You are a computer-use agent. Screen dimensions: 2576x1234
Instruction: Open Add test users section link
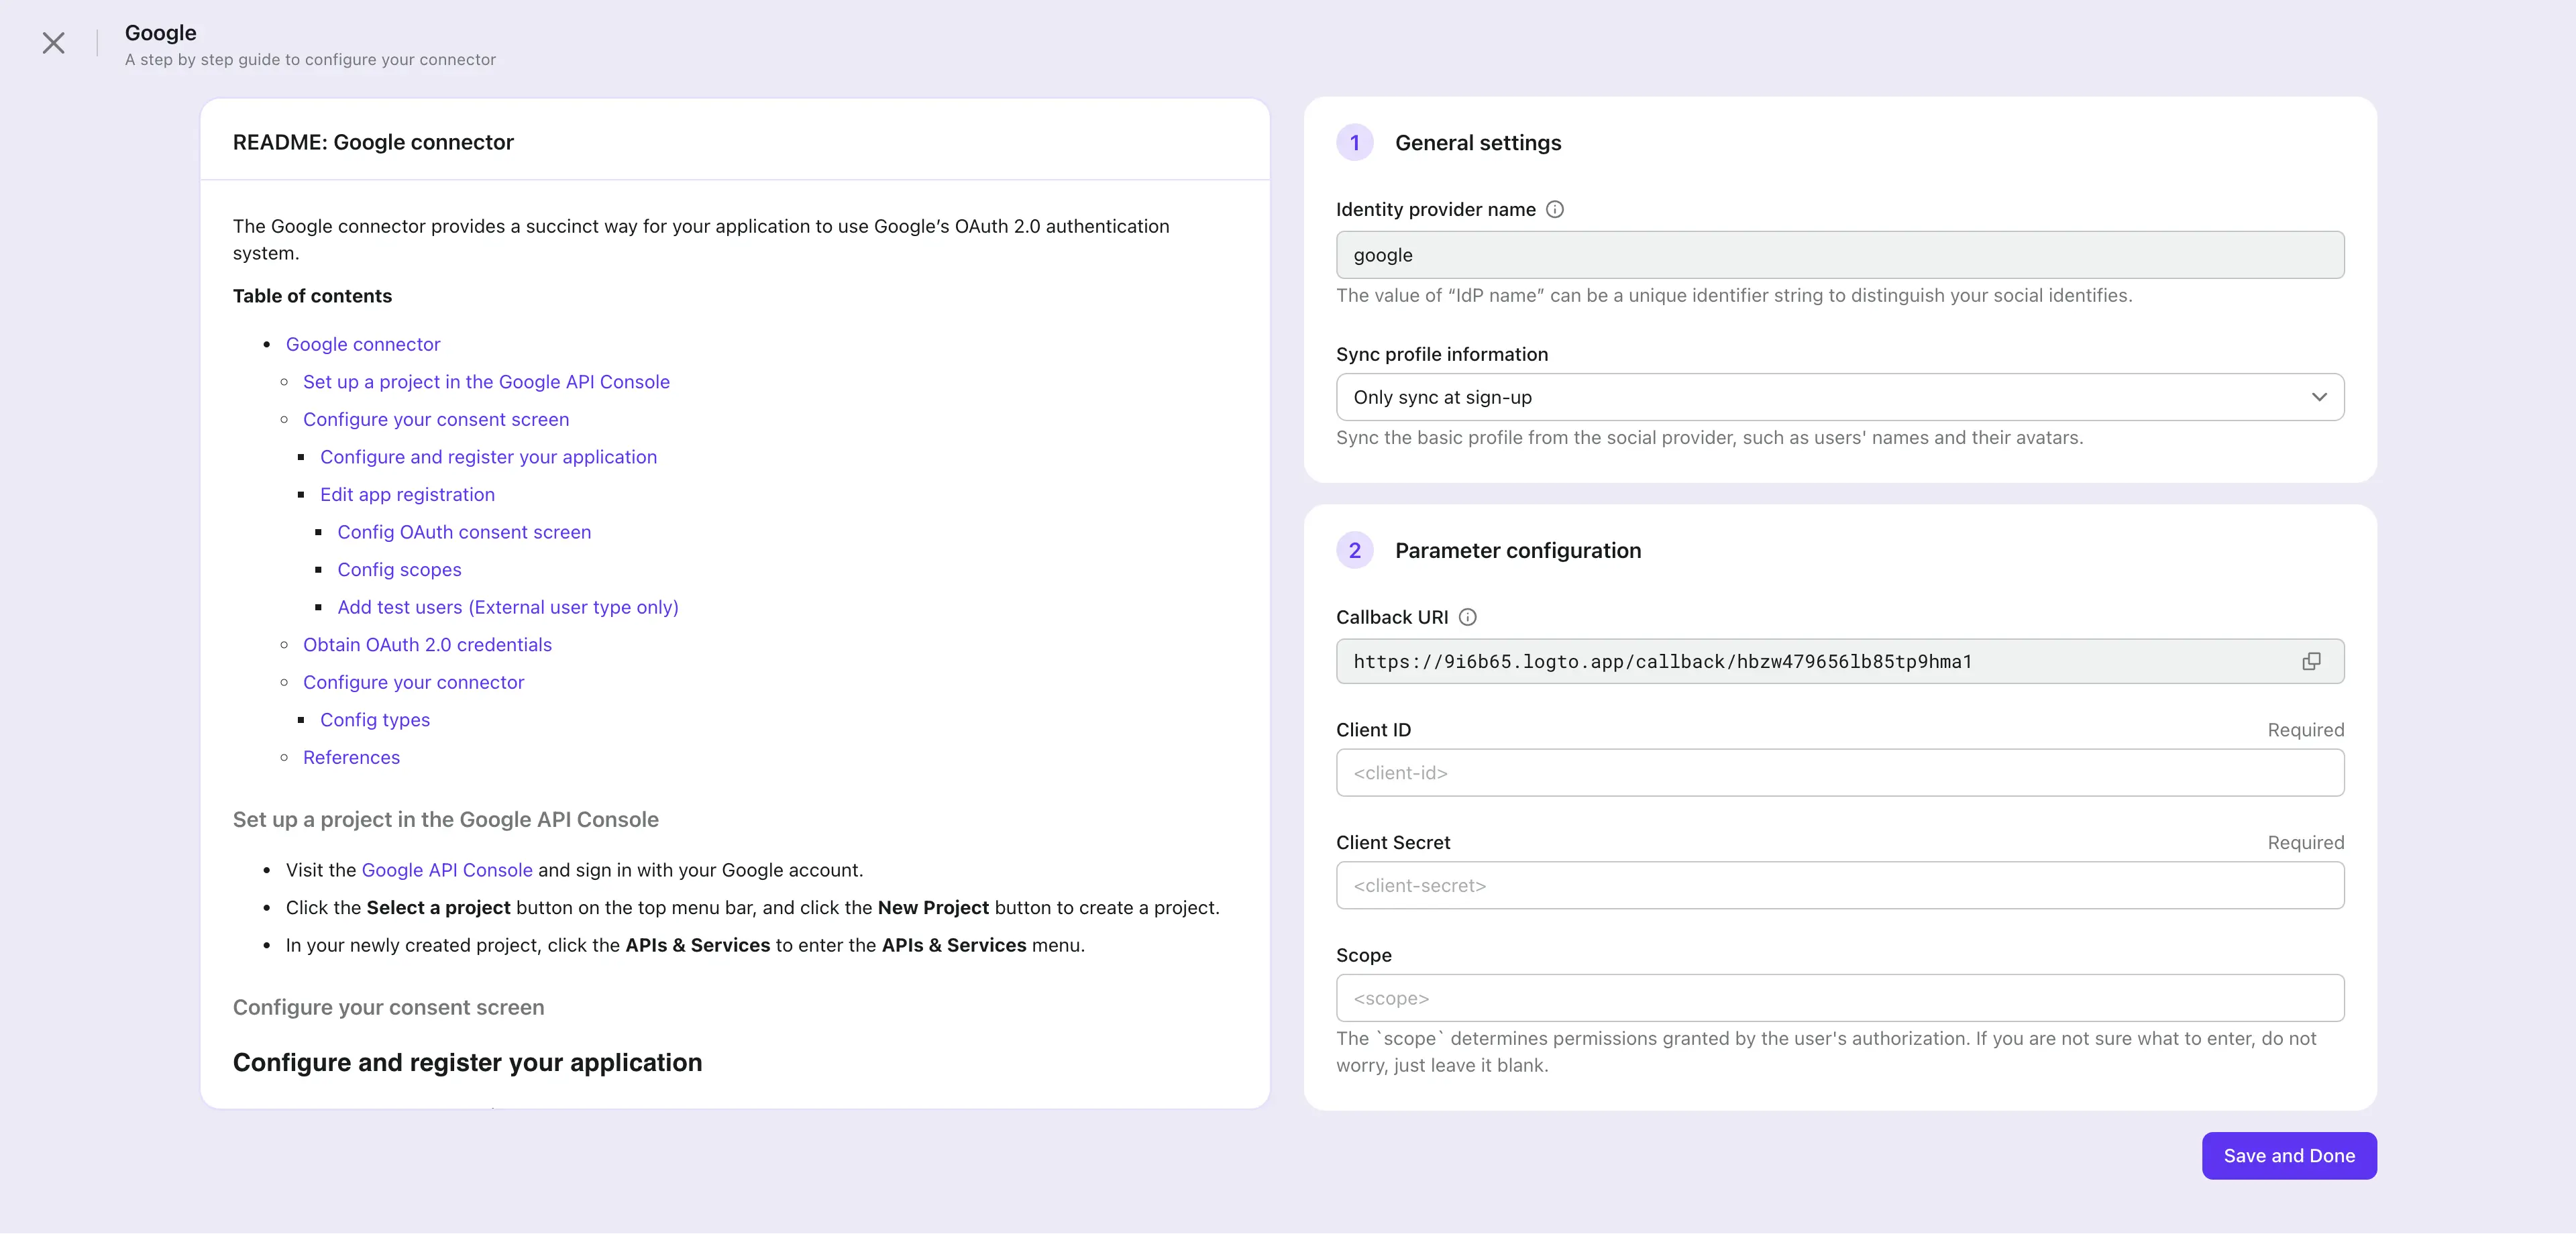508,607
